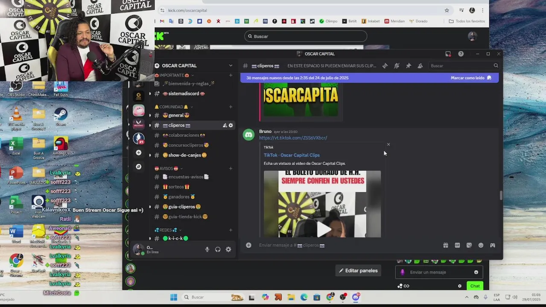546x307 pixels.
Task: Open gift icon in Discord message bar
Action: (445, 245)
